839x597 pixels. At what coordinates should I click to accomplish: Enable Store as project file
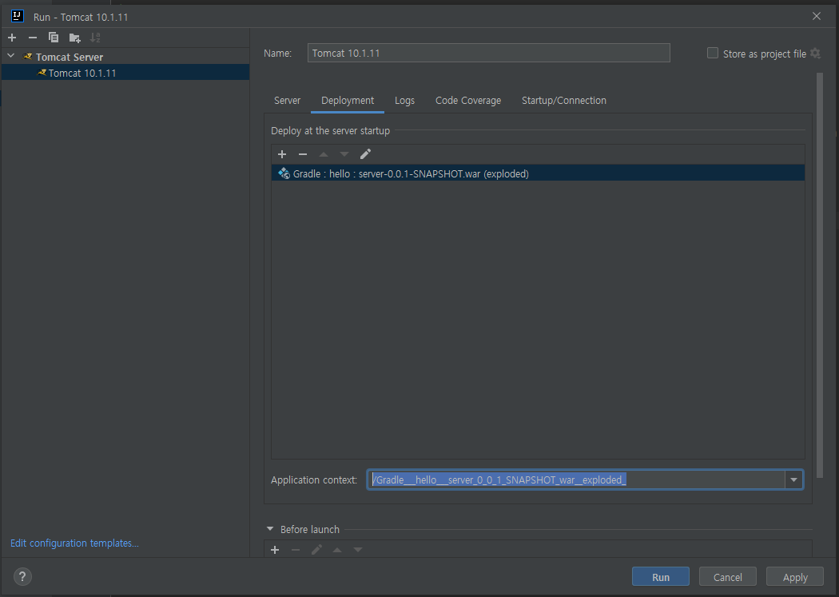(713, 53)
